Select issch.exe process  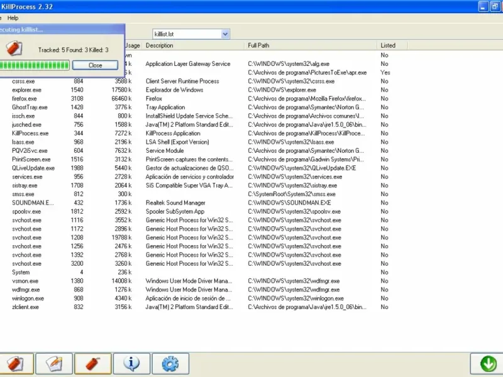(23, 116)
